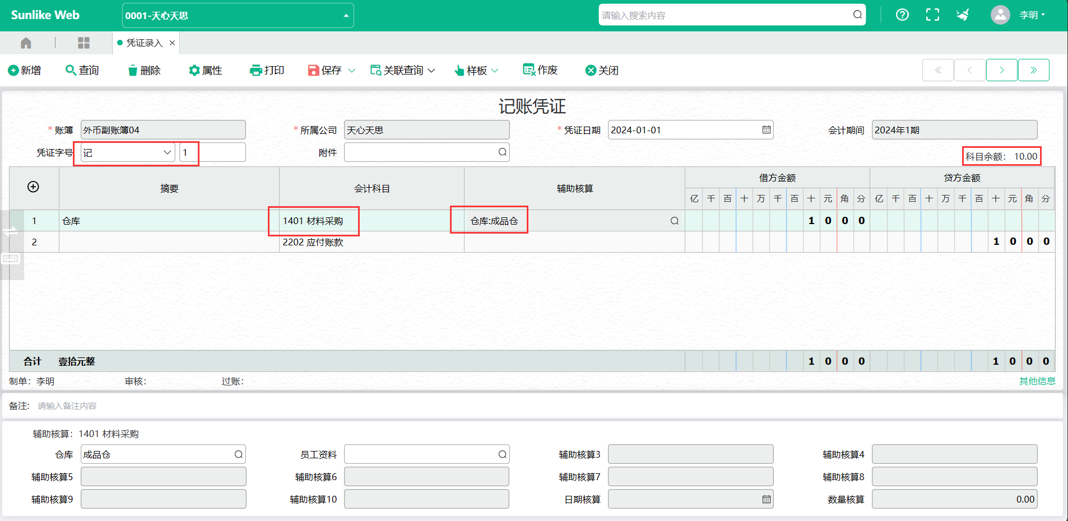Select 1401 材料采购 account cell
Image resolution: width=1068 pixels, height=521 pixels.
(x=372, y=221)
